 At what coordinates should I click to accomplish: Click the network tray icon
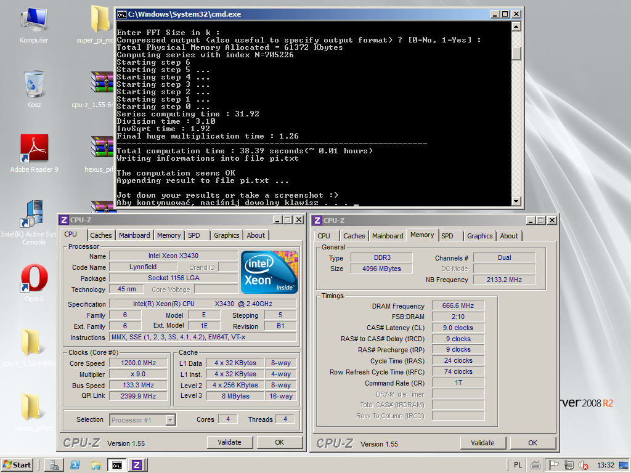coord(569,465)
